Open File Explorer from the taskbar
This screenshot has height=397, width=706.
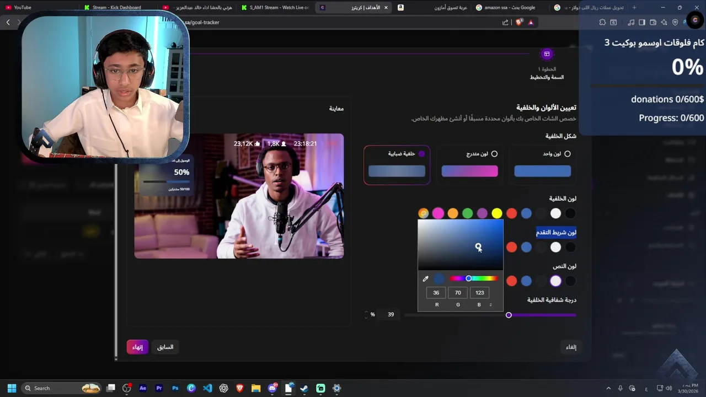click(256, 388)
